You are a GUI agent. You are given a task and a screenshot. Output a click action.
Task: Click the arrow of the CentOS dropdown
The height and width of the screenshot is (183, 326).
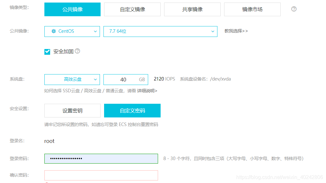(95, 32)
